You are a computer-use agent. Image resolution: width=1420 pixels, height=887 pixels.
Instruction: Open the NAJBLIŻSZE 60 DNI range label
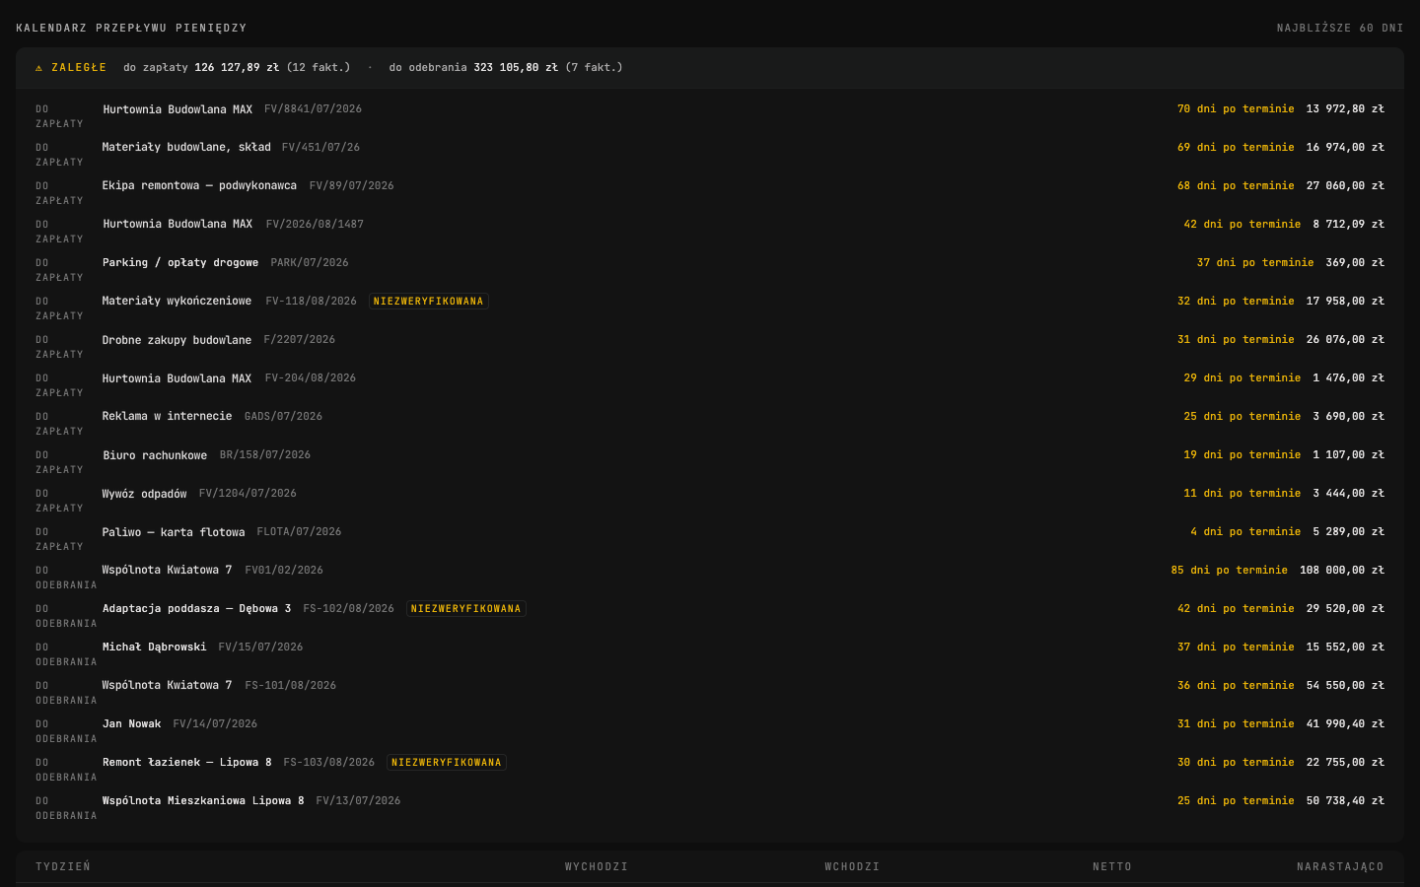pyautogui.click(x=1340, y=28)
